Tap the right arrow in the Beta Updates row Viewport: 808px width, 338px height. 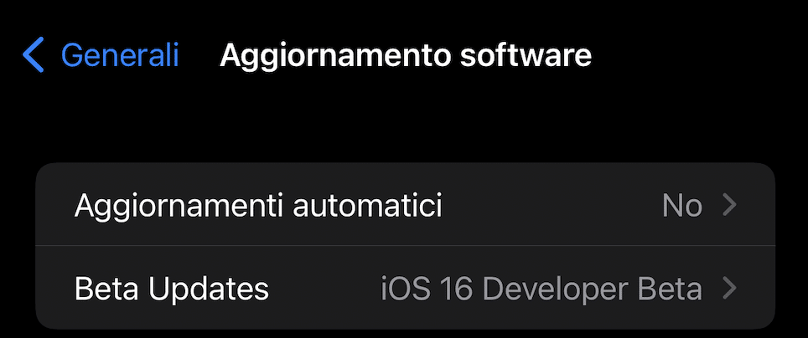coord(729,288)
